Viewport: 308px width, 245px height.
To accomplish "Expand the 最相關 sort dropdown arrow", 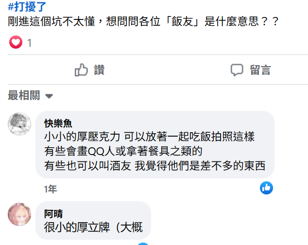I will pyautogui.click(x=49, y=96).
